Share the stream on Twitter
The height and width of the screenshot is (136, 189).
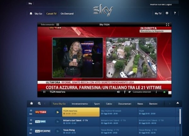[129, 92]
